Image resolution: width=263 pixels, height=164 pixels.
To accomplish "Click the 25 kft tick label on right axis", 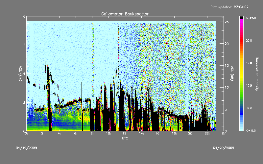I will coord(227,22).
